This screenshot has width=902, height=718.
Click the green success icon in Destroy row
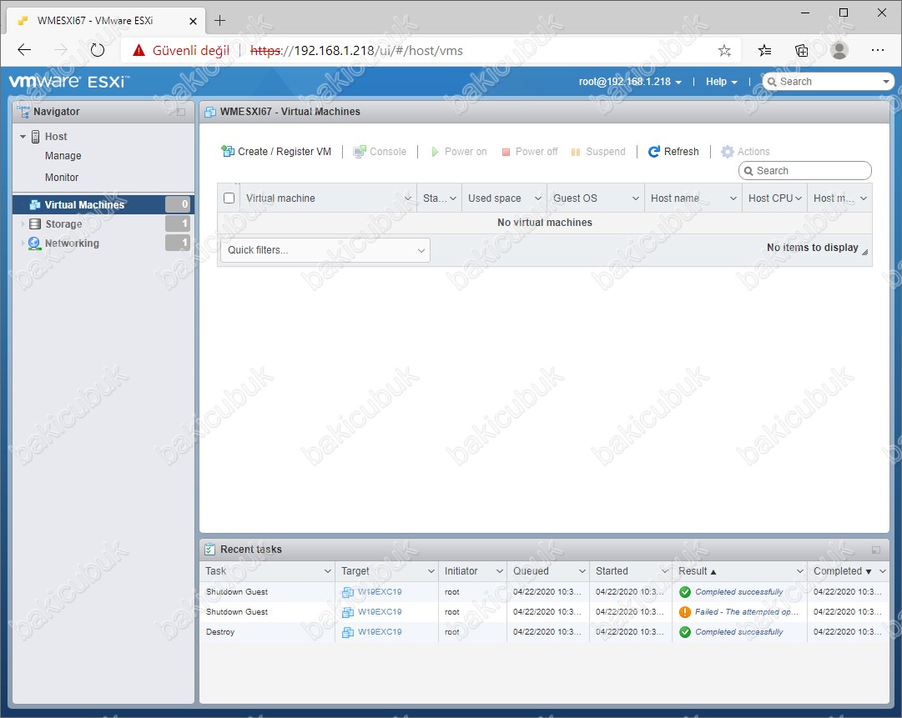(x=685, y=632)
